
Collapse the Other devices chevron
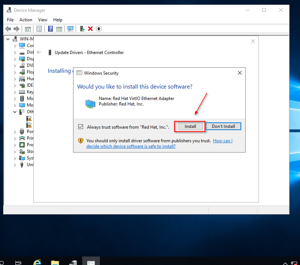tap(15, 112)
